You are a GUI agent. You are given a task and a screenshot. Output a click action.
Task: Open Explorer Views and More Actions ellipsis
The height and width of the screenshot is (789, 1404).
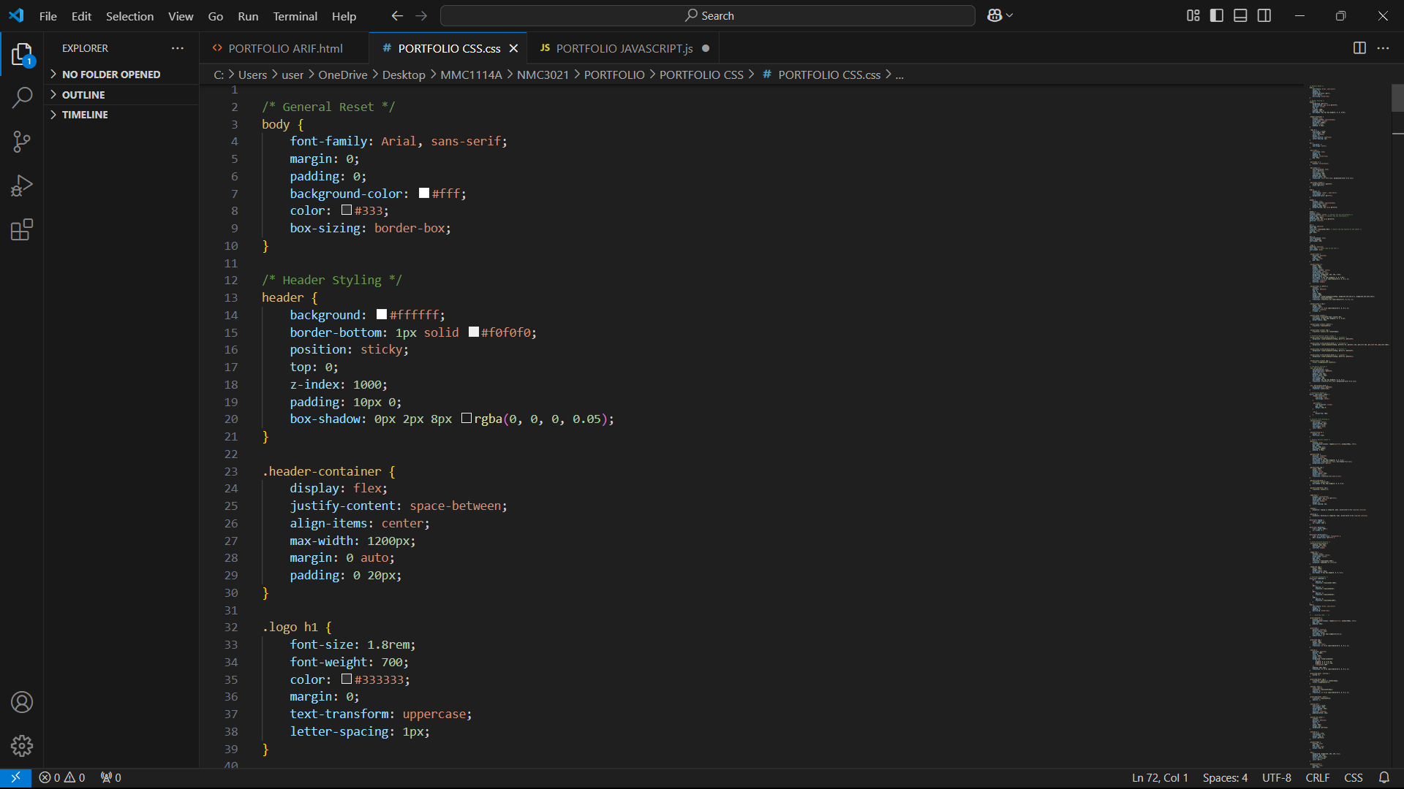coord(178,48)
